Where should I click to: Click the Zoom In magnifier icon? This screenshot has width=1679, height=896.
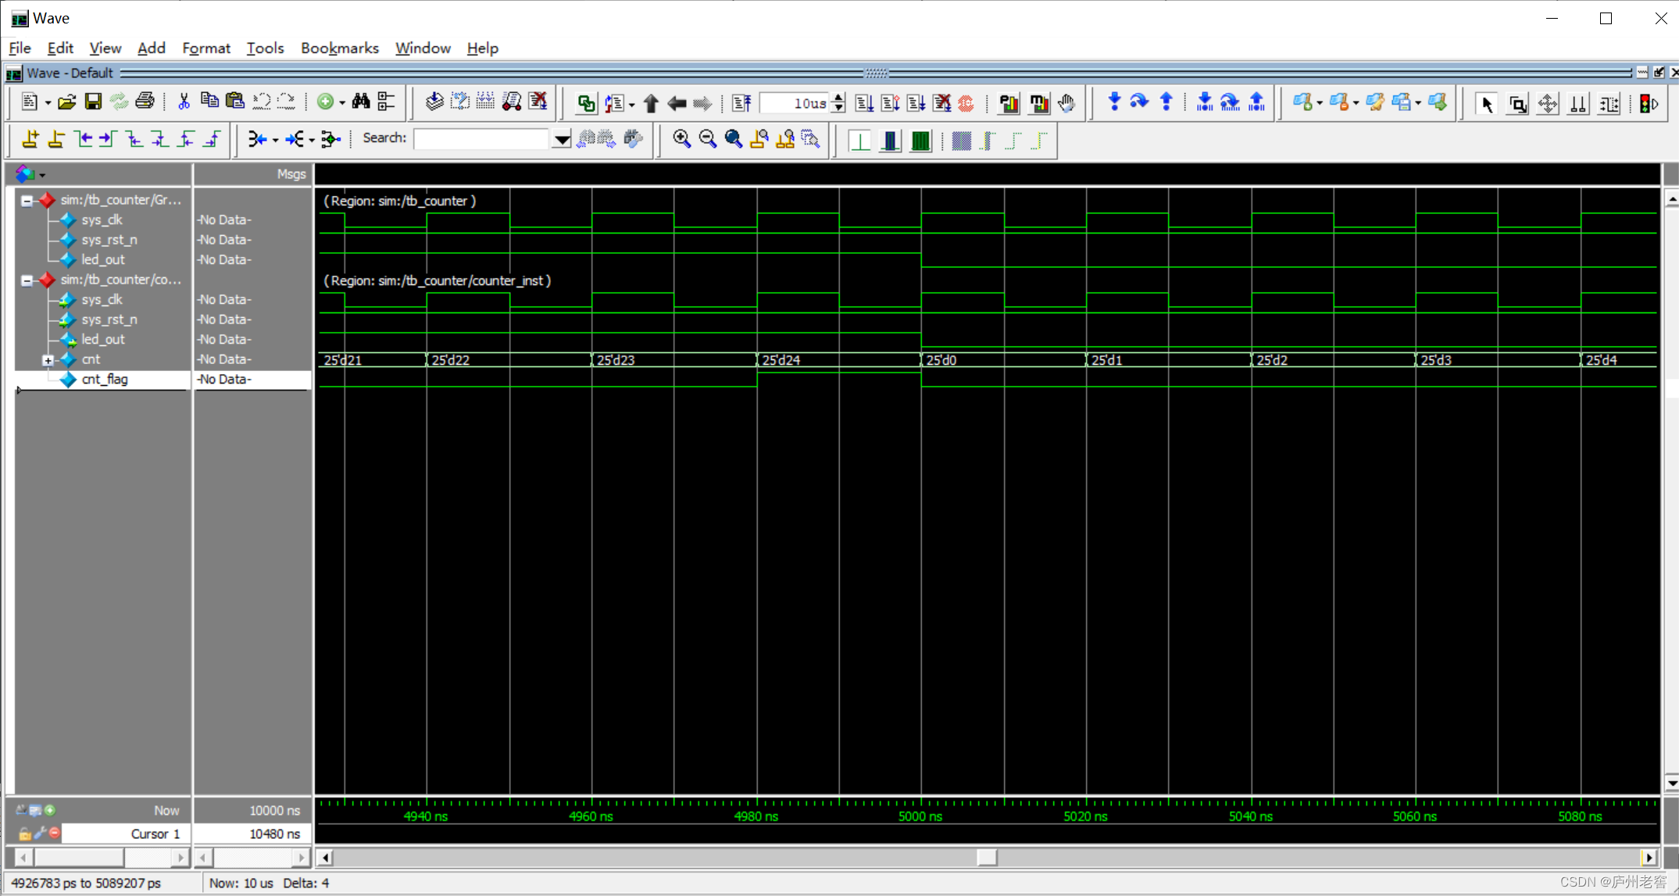tap(681, 139)
